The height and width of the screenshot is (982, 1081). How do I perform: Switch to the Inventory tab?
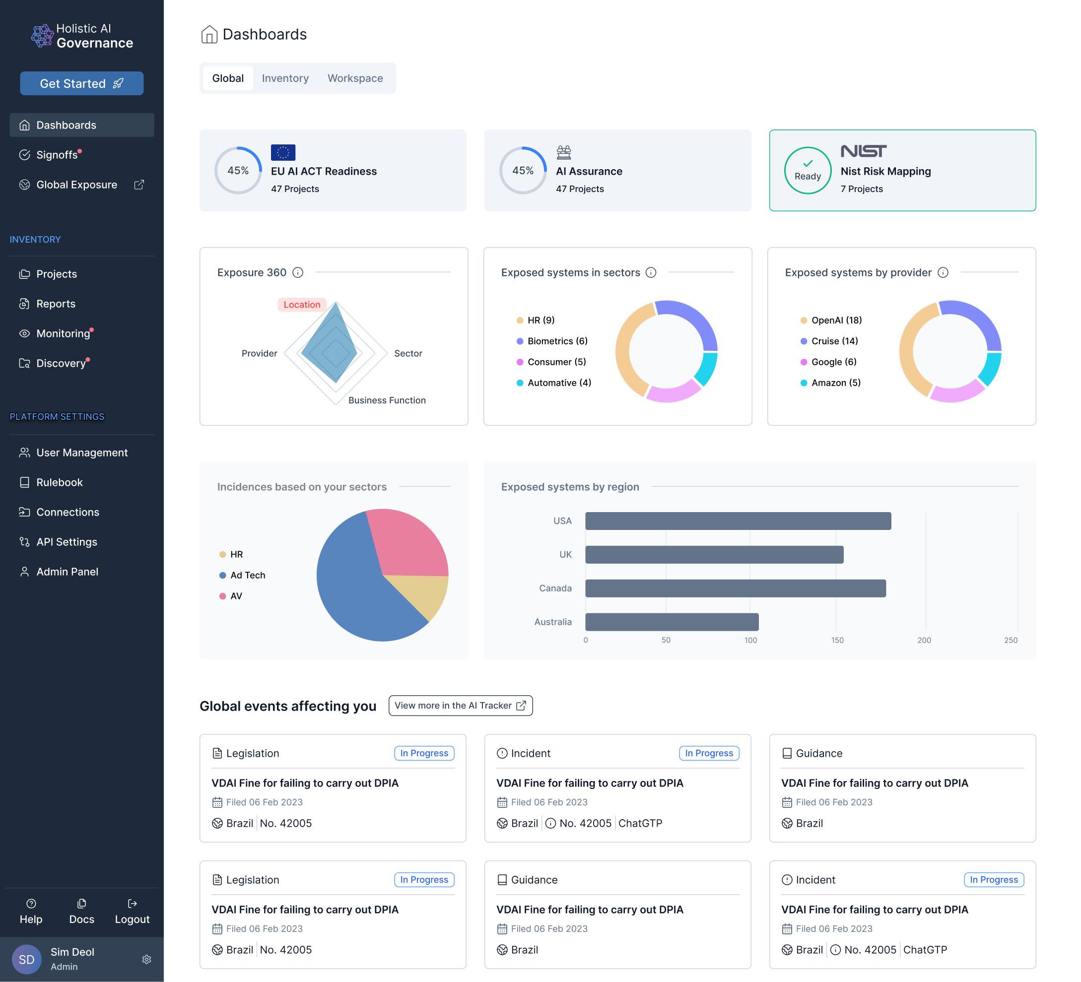(x=285, y=78)
